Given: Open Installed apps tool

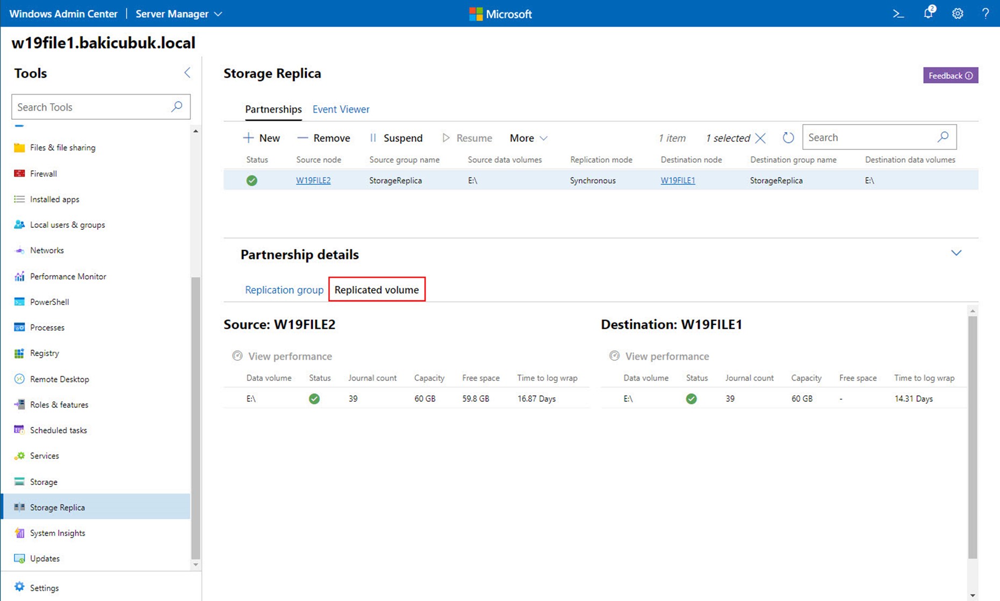Looking at the screenshot, I should tap(54, 199).
